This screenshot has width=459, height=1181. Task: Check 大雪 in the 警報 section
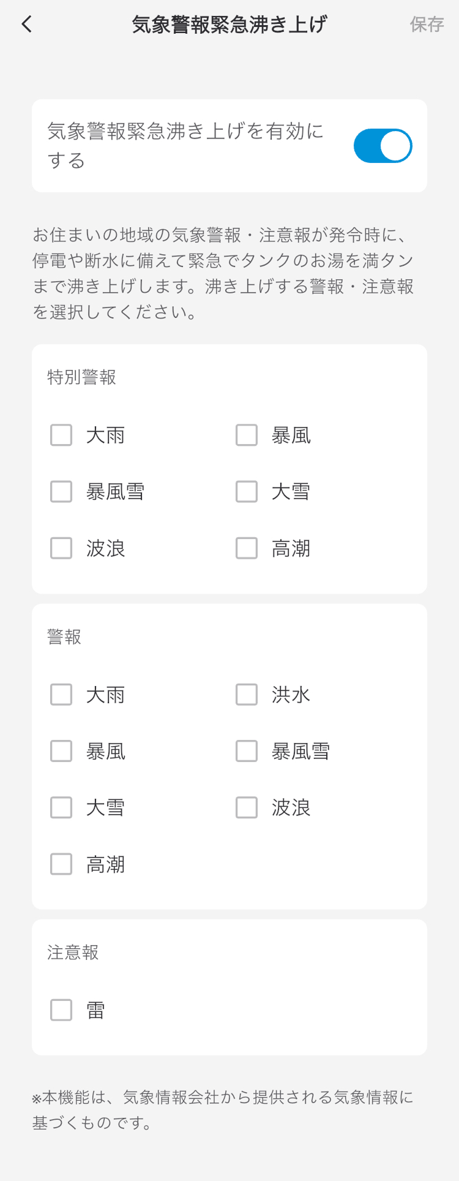coord(61,808)
